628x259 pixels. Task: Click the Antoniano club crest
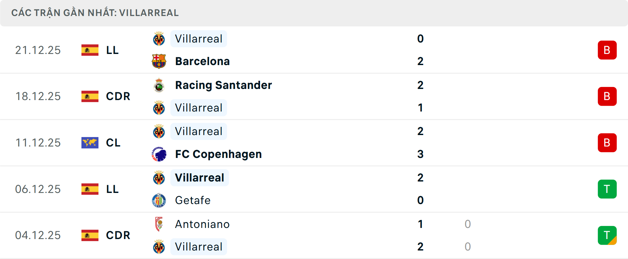pyautogui.click(x=159, y=224)
